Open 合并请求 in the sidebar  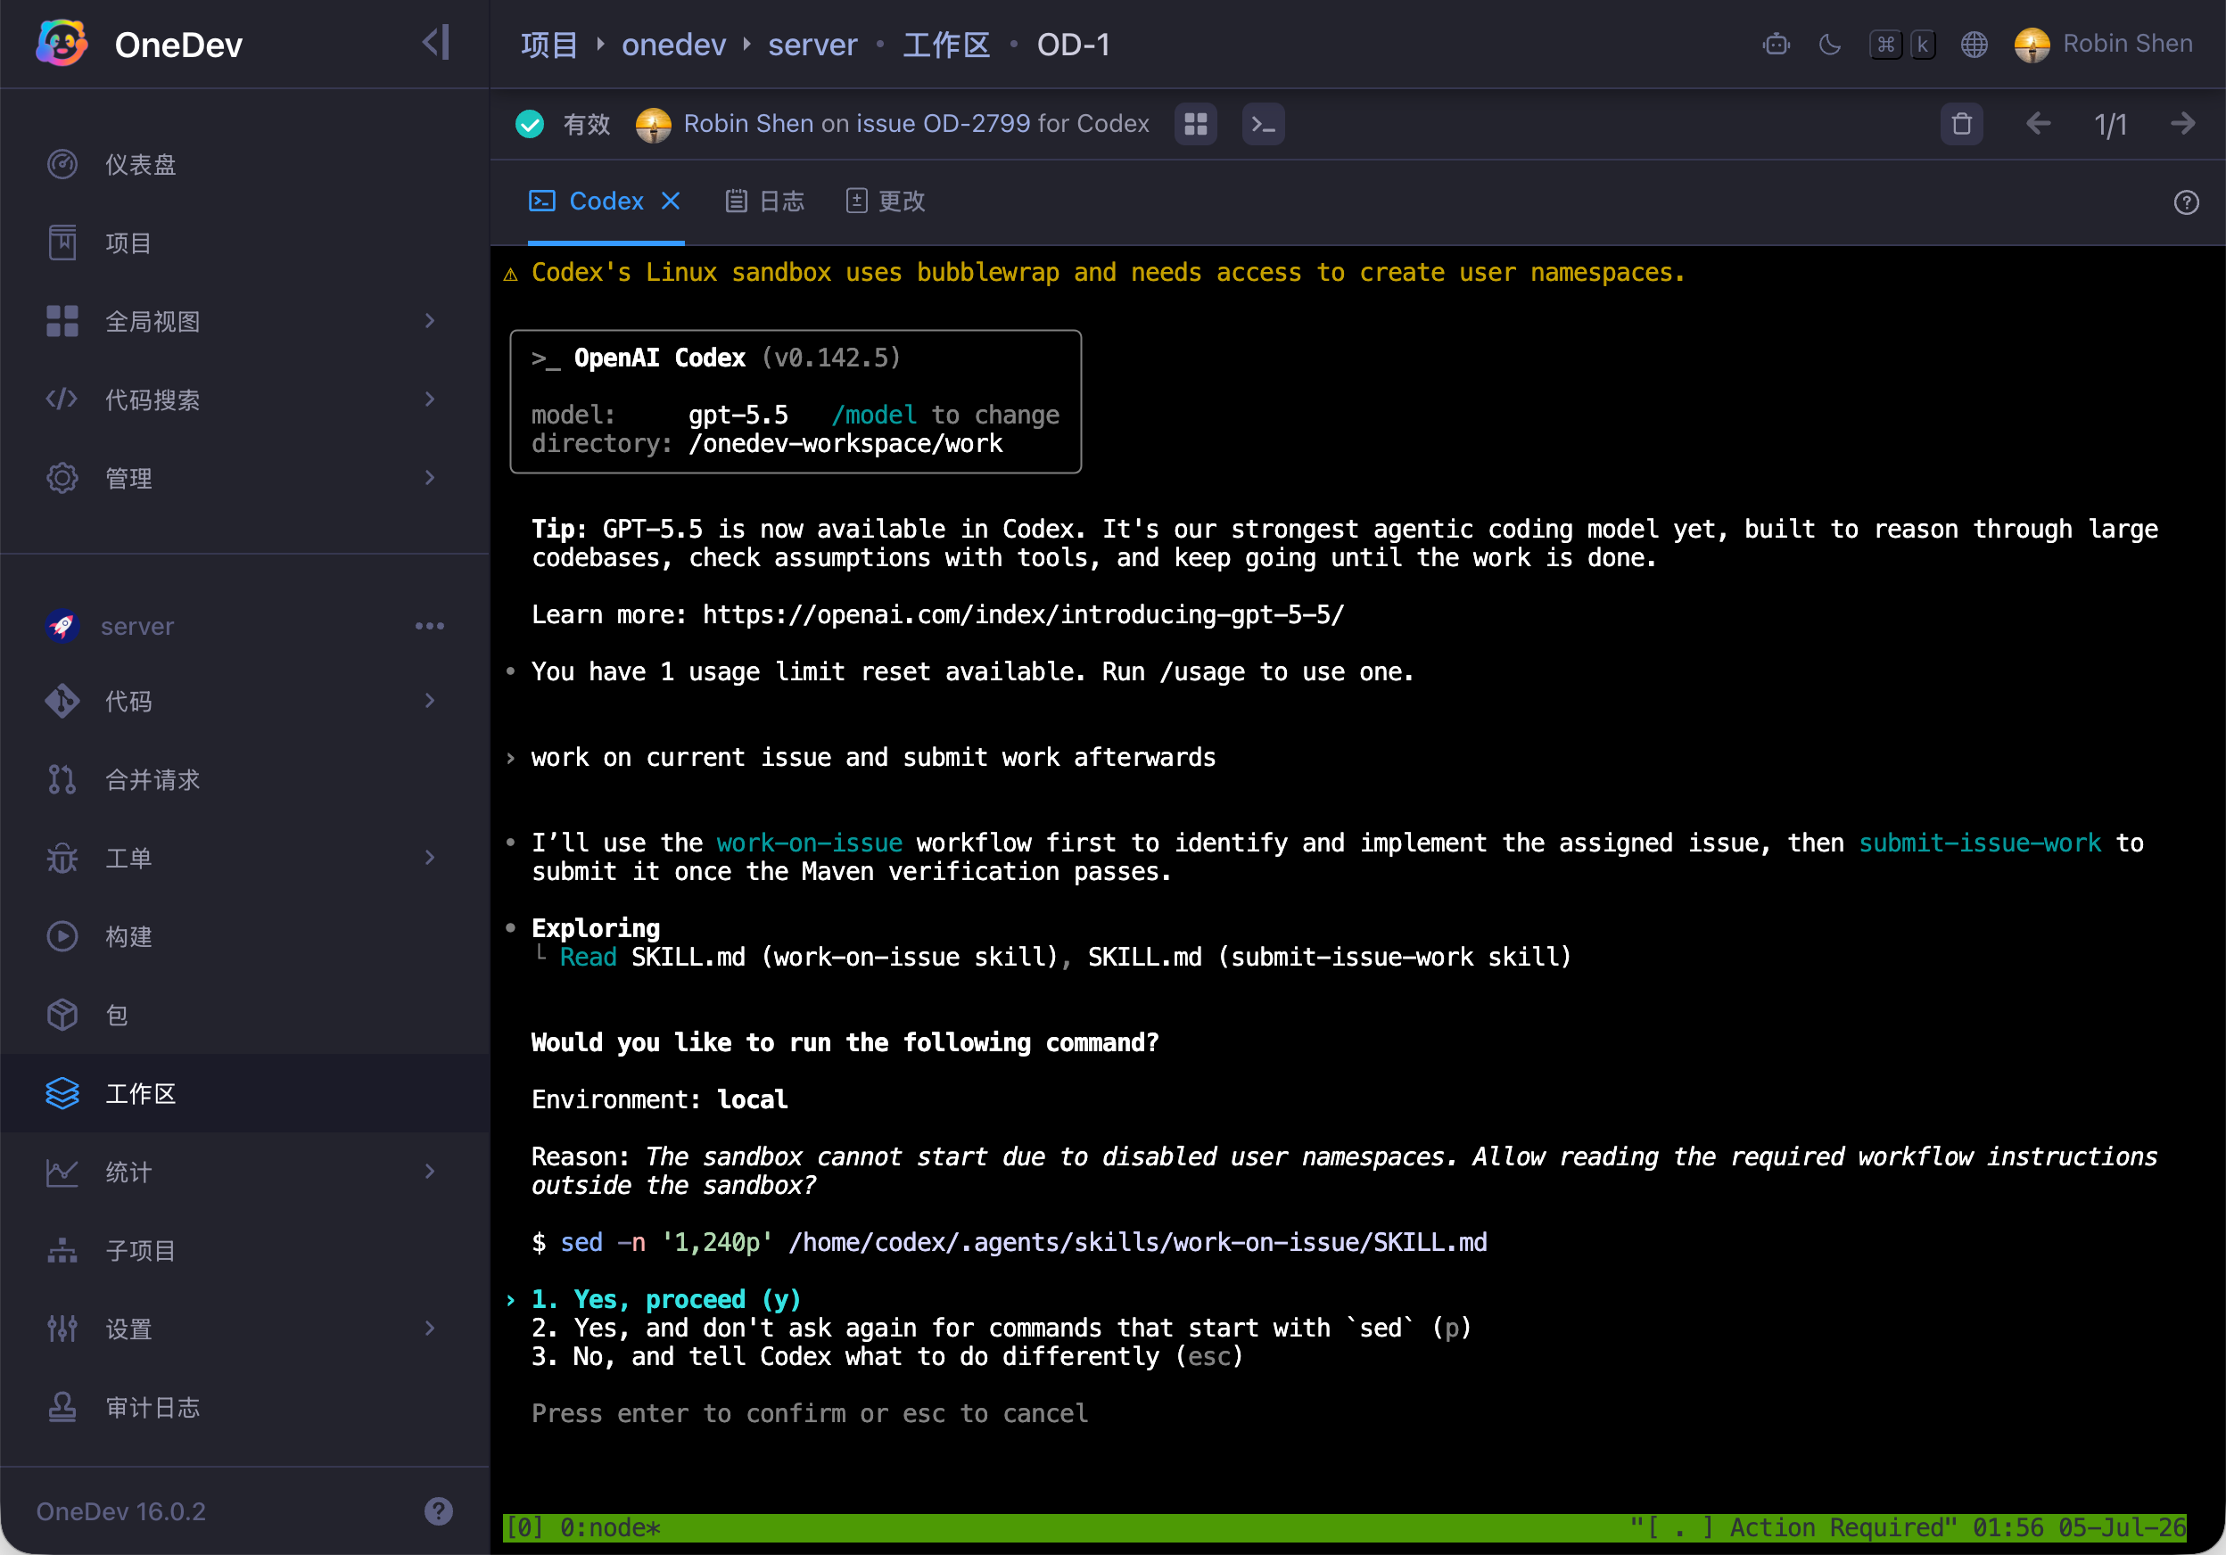tap(244, 779)
